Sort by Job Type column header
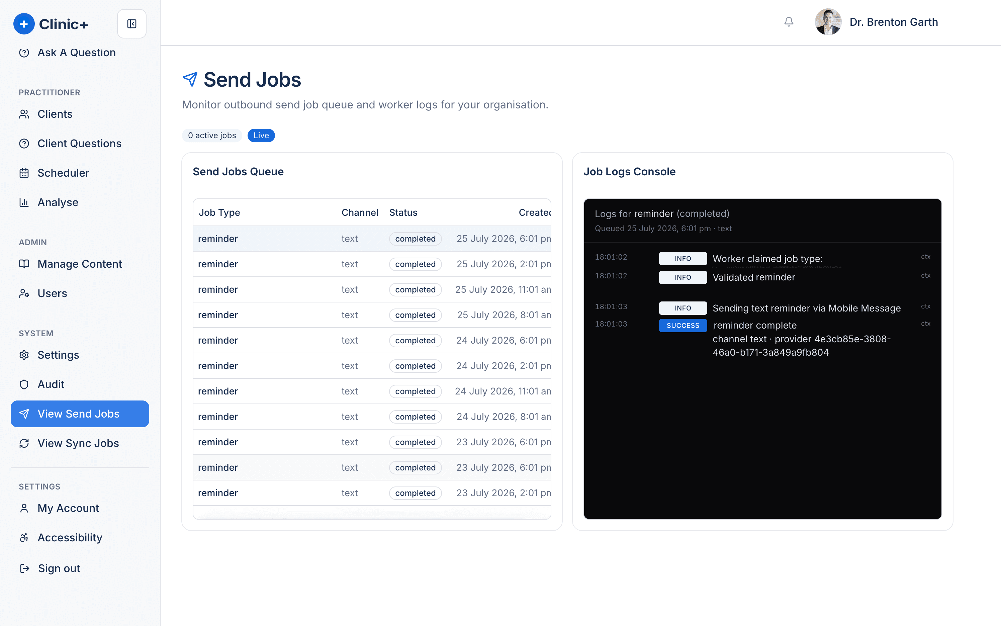This screenshot has width=1001, height=626. [219, 212]
